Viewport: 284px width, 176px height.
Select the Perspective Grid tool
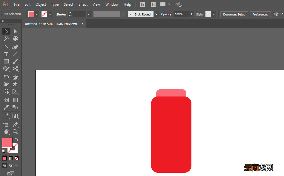[x=16, y=91]
